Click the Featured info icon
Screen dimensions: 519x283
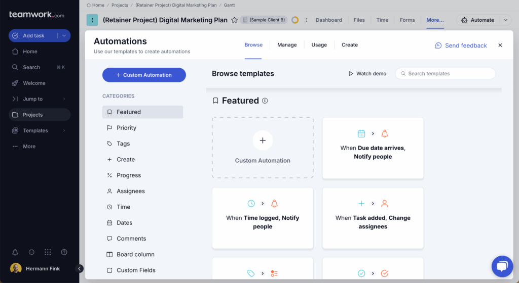[265, 101]
